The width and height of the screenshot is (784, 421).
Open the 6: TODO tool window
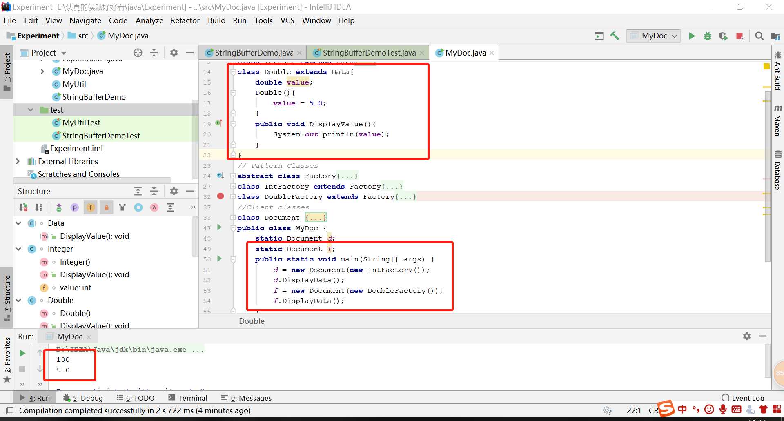(x=136, y=398)
